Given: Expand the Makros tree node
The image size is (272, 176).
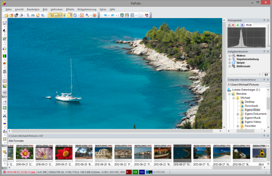Looking at the screenshot, I should tap(229, 56).
